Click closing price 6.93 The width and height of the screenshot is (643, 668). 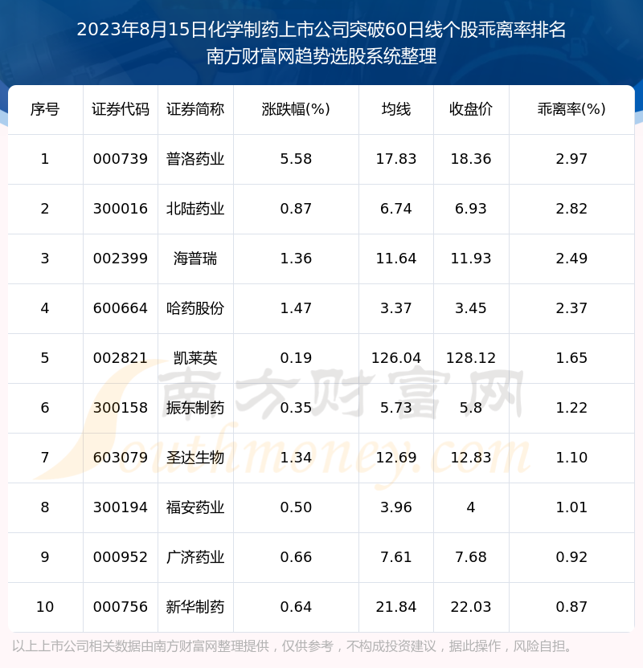(471, 209)
